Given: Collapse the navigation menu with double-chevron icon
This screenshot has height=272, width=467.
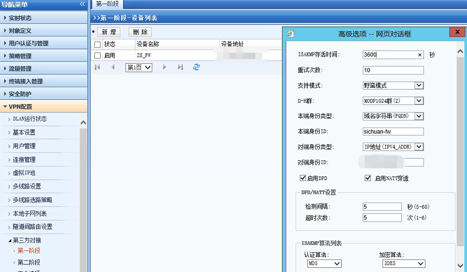Looking at the screenshot, I should click(x=82, y=4).
